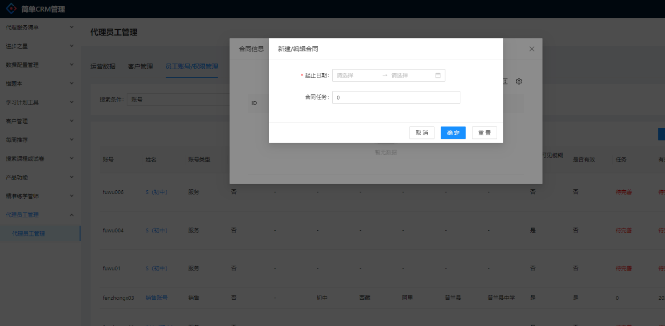Switch to the 客户管理 tab

[140, 67]
